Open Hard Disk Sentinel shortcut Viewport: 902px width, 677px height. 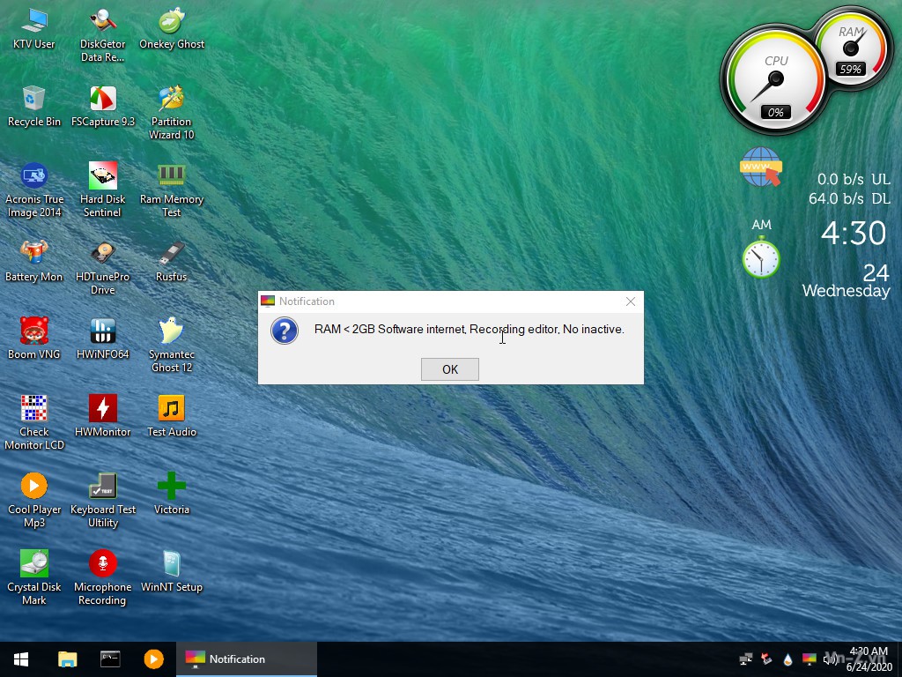coord(103,176)
